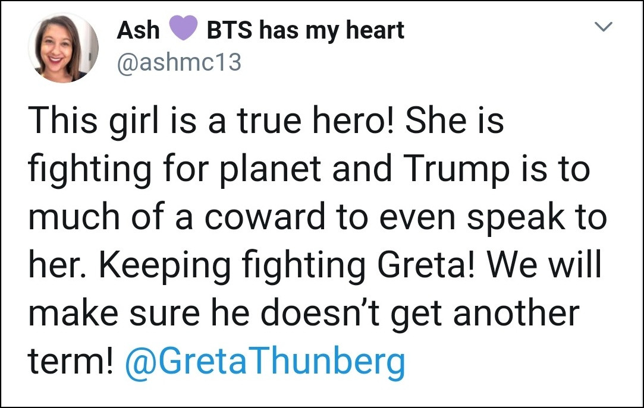
Task: Click Ash's profile picture
Action: (63, 48)
